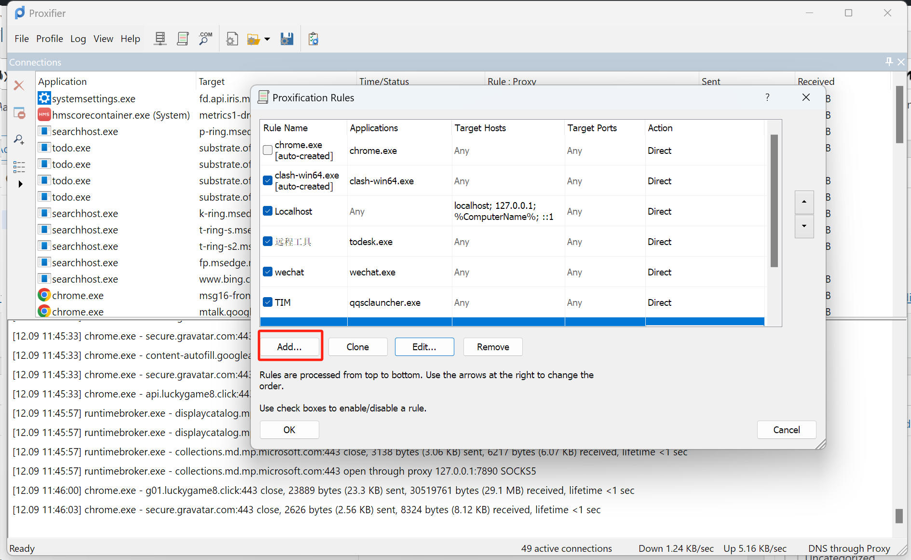Click 49 active connections status text

(x=566, y=548)
